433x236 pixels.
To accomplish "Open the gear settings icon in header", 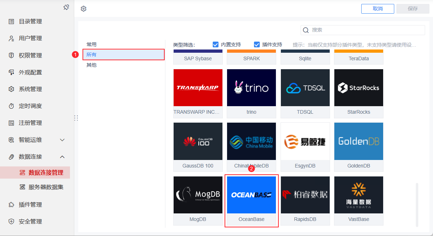I will coord(84,9).
